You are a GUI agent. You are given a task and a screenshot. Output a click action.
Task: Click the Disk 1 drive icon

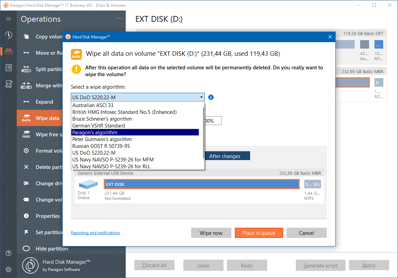click(x=88, y=184)
